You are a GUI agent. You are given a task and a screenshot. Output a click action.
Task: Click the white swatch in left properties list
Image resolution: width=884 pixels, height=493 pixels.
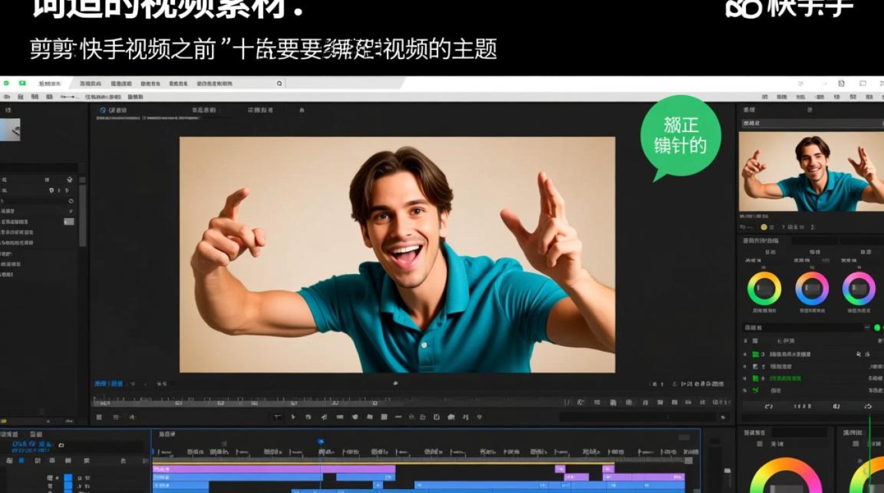point(68,222)
